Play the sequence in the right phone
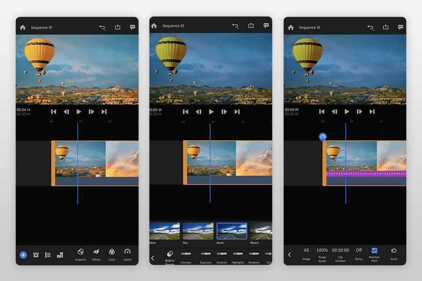 tap(347, 112)
